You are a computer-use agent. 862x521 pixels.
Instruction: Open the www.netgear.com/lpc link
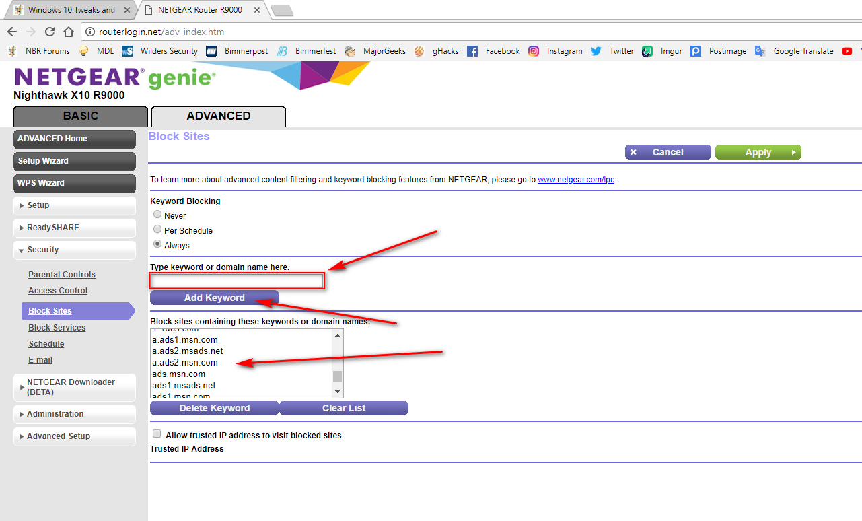pos(576,180)
